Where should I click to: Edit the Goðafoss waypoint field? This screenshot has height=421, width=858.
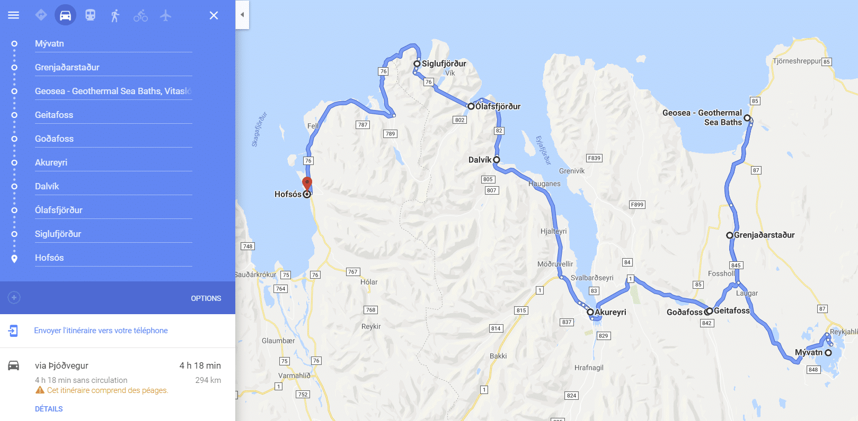[x=113, y=139]
